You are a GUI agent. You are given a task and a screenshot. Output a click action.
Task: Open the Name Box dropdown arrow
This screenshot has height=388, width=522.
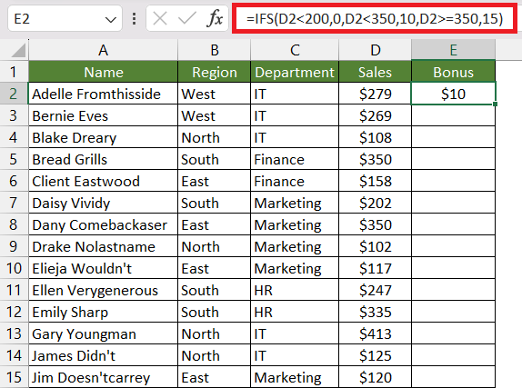click(110, 20)
